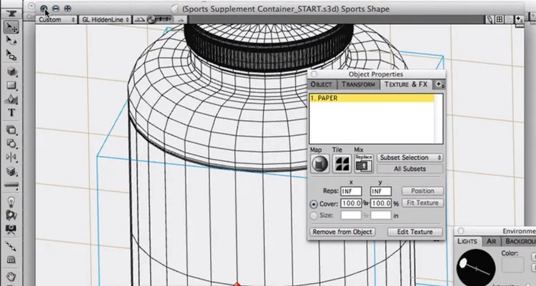Screen dimensions: 536x286
Task: Click the Fit Texture button
Action: point(422,203)
